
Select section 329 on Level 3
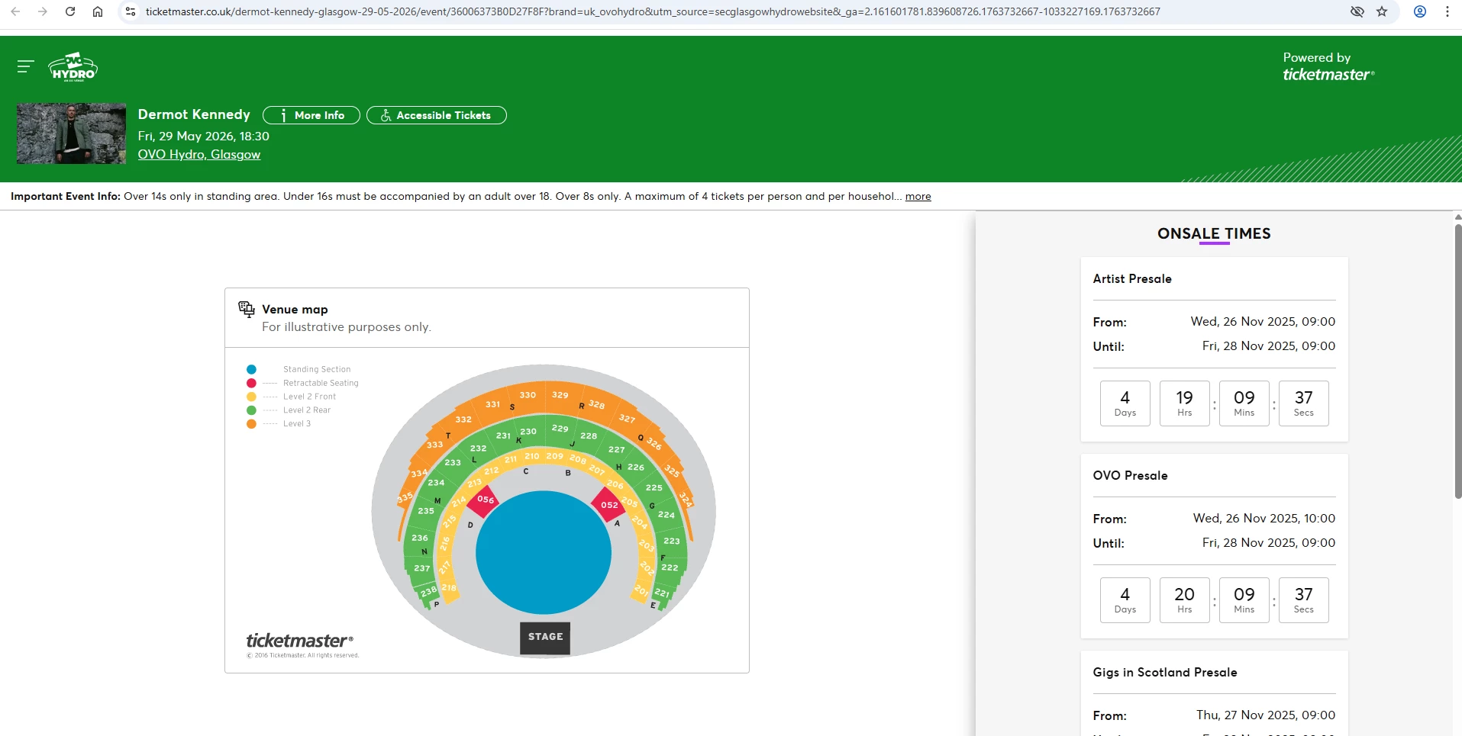tap(560, 395)
